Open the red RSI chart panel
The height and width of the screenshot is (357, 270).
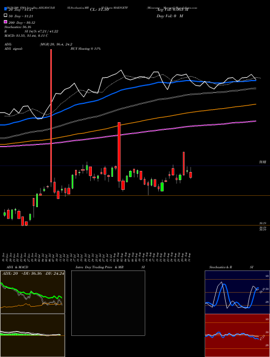point(237,335)
